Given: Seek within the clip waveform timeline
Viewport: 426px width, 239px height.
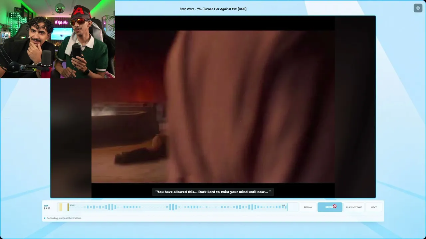Looking at the screenshot, I should [177, 207].
